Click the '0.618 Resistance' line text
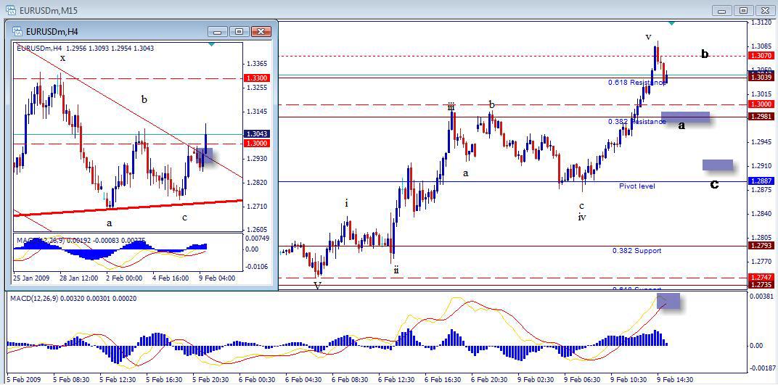This screenshot has height=385, width=778. tap(637, 82)
